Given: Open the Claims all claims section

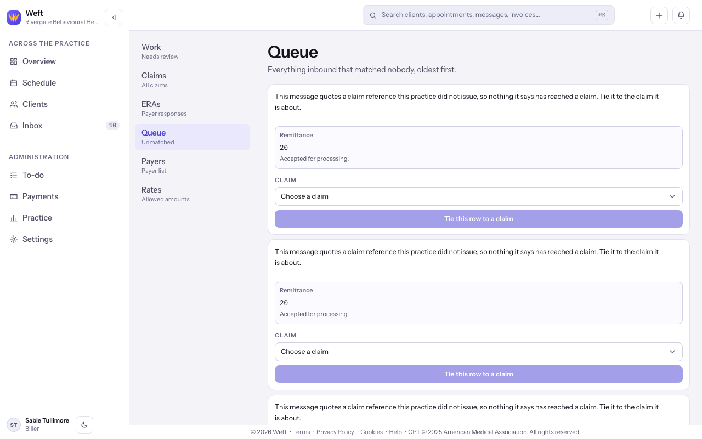Looking at the screenshot, I should [193, 80].
